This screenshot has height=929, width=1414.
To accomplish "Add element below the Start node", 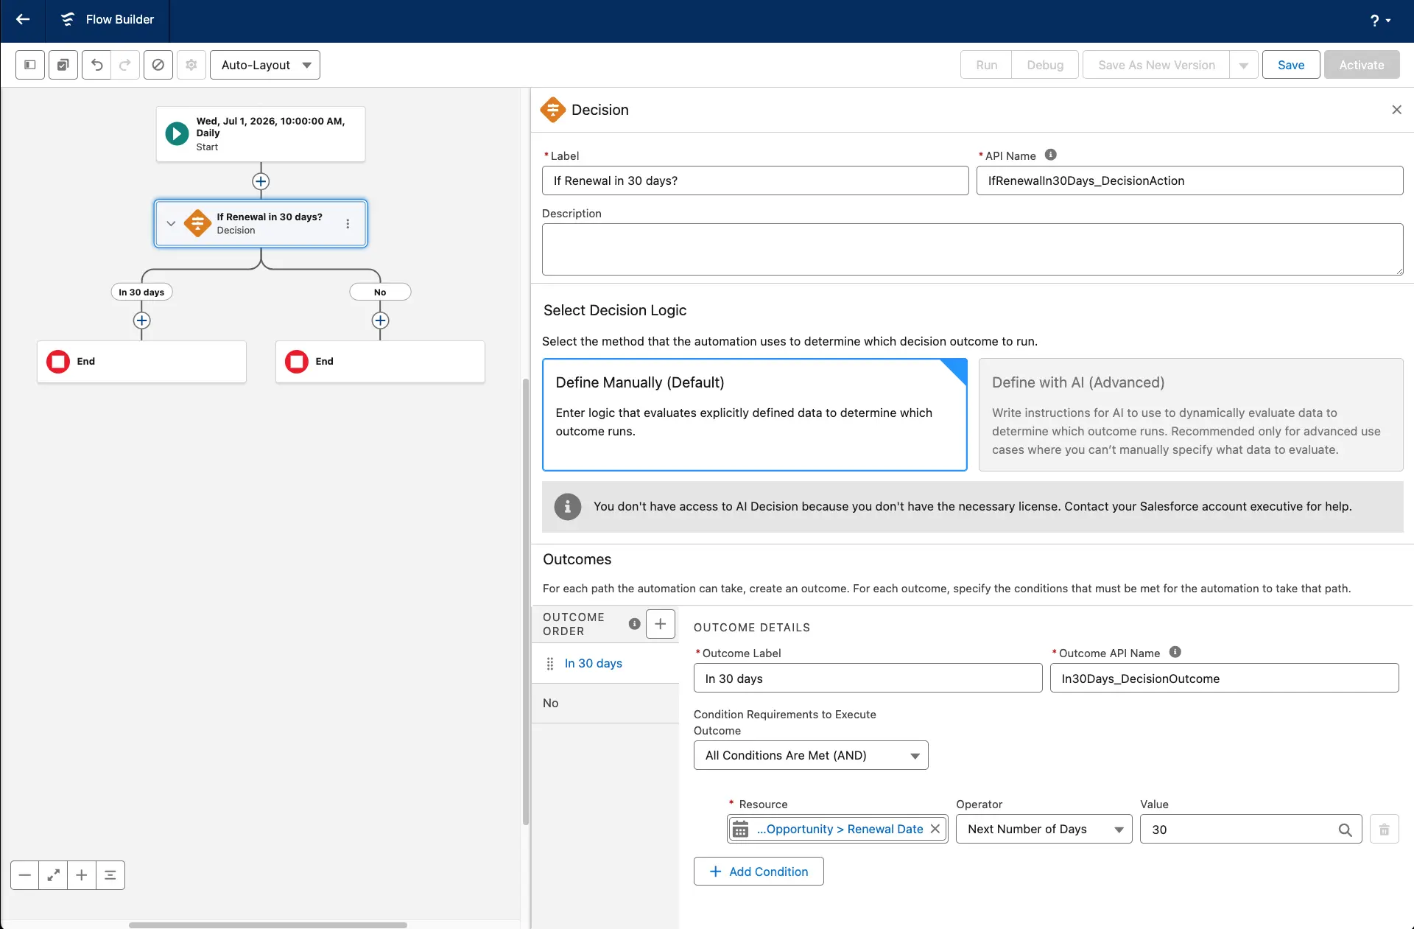I will point(261,181).
